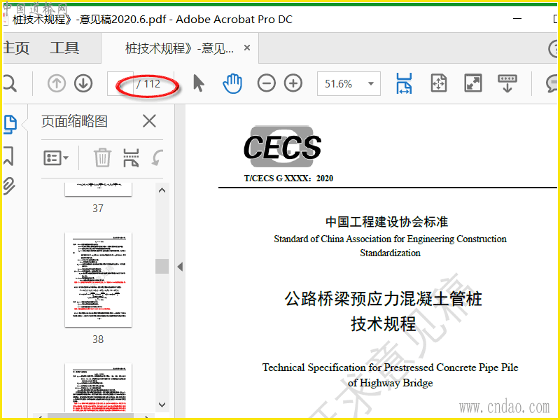The width and height of the screenshot is (560, 420).
Task: Minimize the Acrobat window
Action: 517,19
